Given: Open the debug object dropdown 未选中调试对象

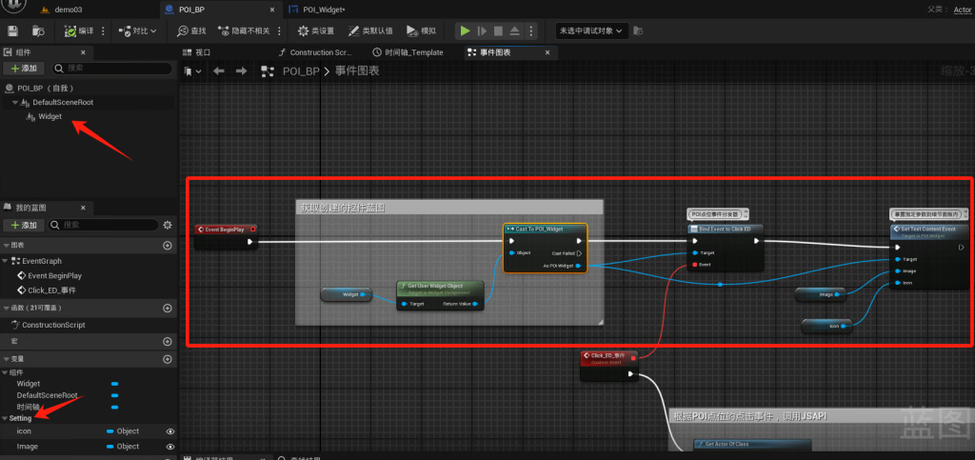Looking at the screenshot, I should click(x=591, y=30).
